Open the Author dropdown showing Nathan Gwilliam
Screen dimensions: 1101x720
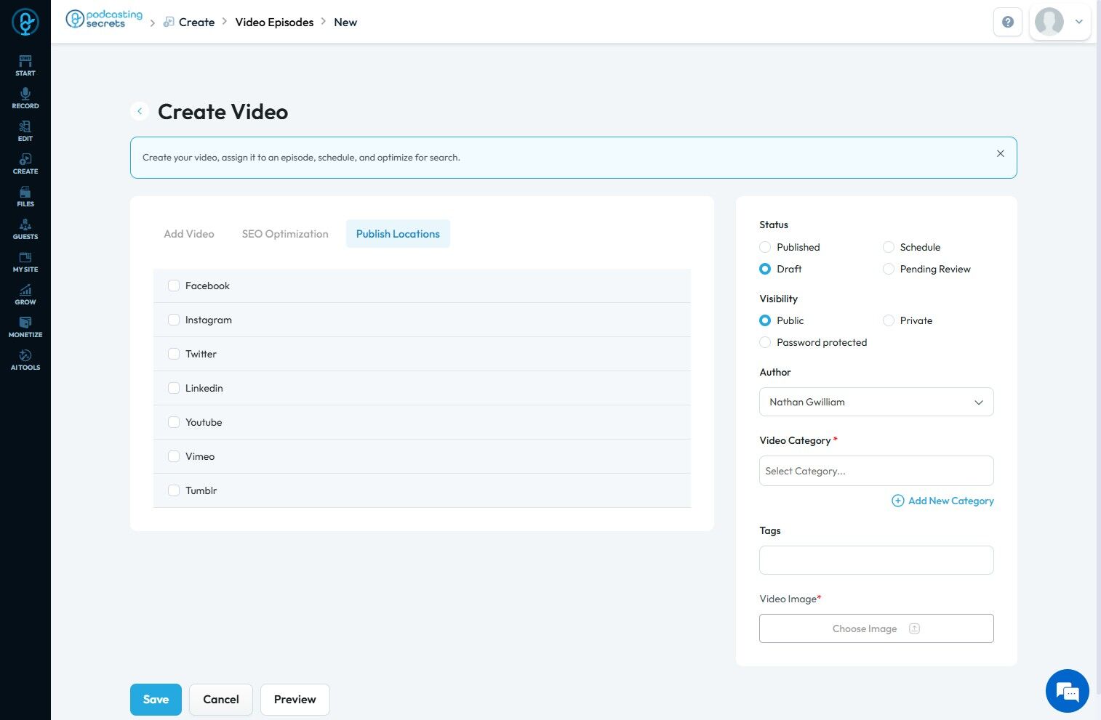click(876, 402)
